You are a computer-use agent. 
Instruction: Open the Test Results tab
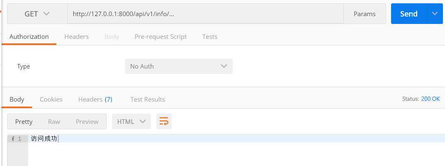coord(148,99)
